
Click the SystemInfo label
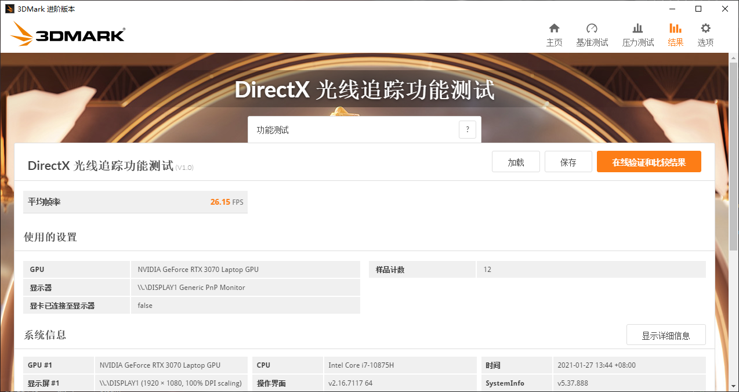[505, 383]
